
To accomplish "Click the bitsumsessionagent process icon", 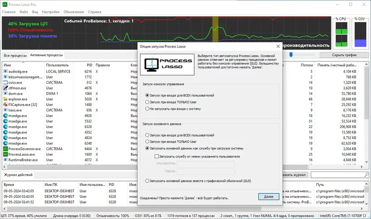I will [6, 77].
